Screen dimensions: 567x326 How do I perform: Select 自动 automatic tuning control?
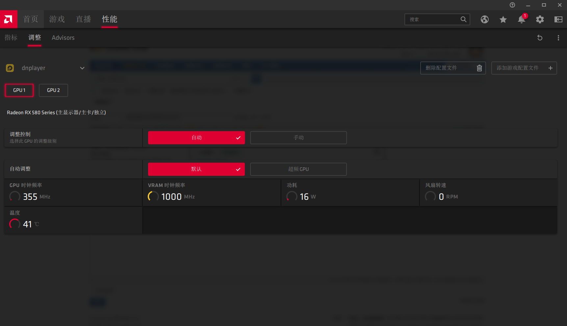196,138
